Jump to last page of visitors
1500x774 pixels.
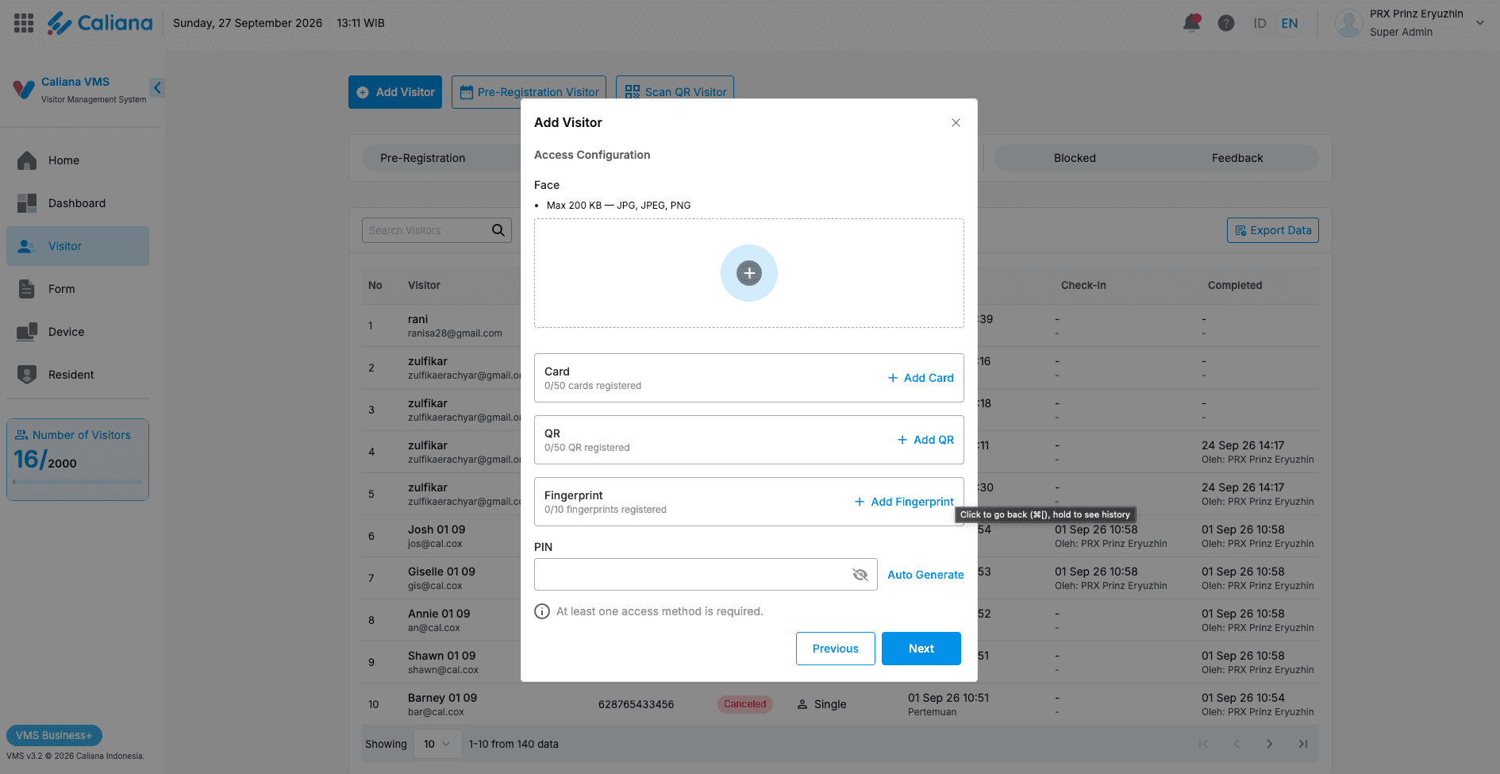(1303, 744)
